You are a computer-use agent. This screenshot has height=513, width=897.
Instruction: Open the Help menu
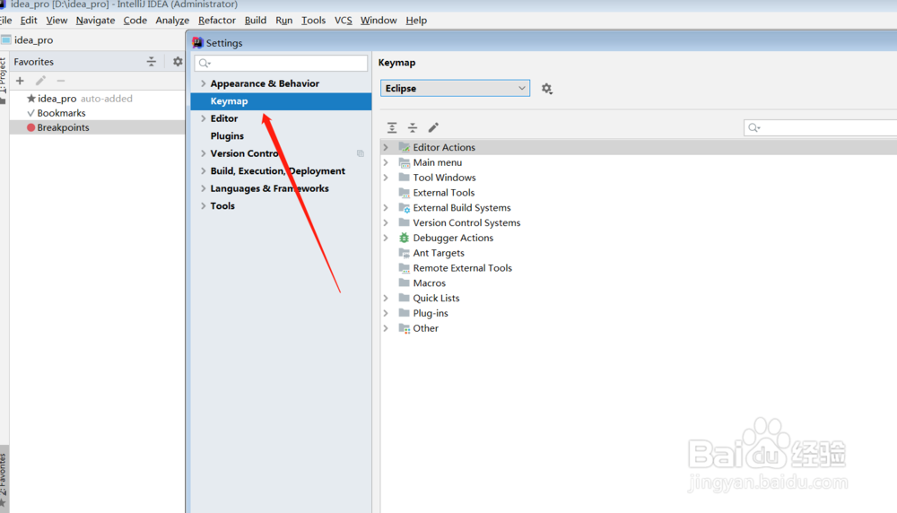point(416,20)
